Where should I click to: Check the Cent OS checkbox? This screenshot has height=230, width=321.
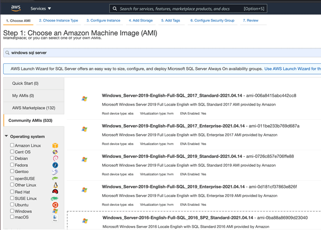click(x=12, y=152)
